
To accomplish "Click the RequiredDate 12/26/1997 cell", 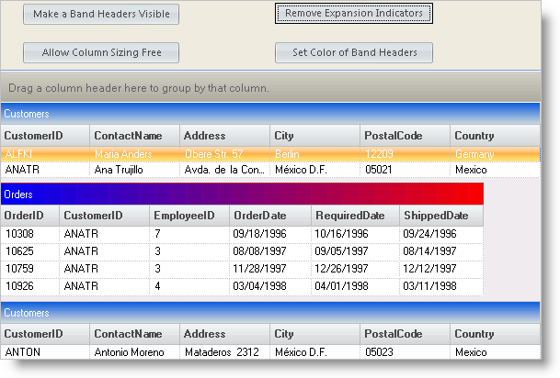I will 353,269.
